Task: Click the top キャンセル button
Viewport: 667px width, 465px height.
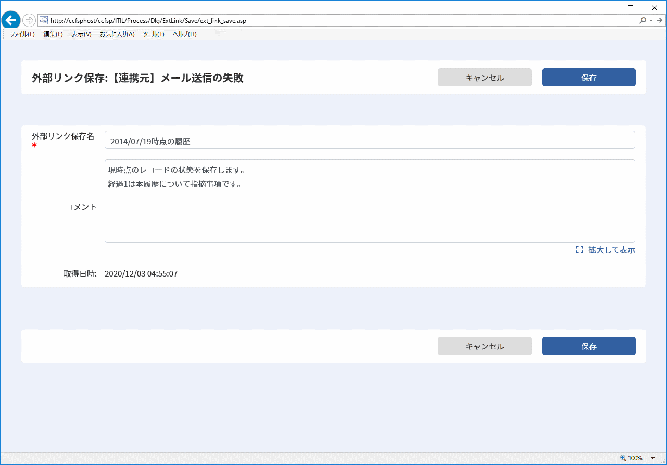Action: 485,78
